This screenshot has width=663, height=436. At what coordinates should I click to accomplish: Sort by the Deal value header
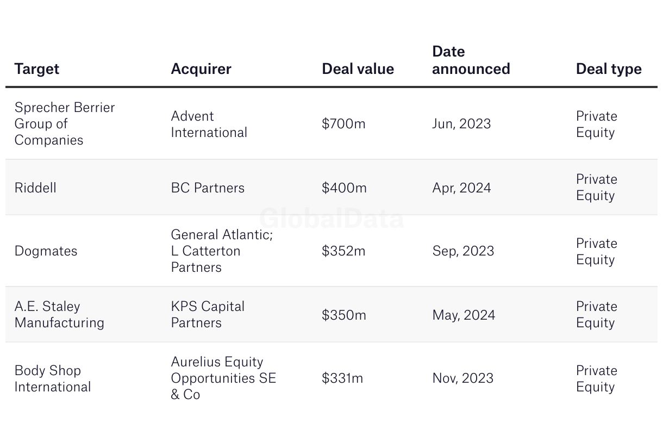pos(358,69)
